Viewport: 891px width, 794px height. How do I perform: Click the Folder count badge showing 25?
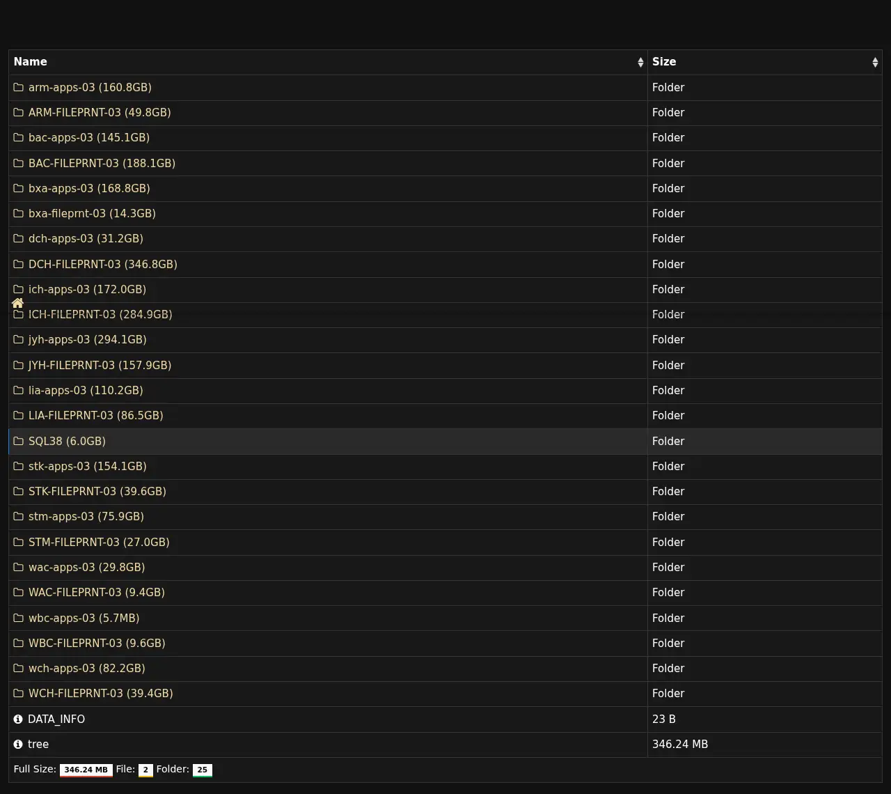[x=202, y=770]
